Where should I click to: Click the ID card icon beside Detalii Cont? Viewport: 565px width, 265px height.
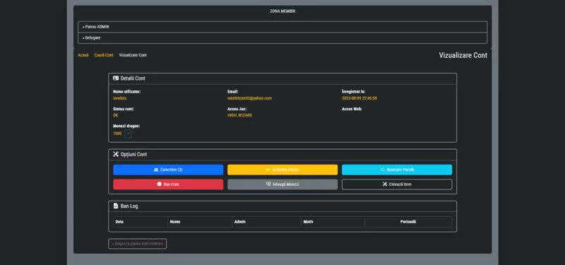(x=116, y=78)
